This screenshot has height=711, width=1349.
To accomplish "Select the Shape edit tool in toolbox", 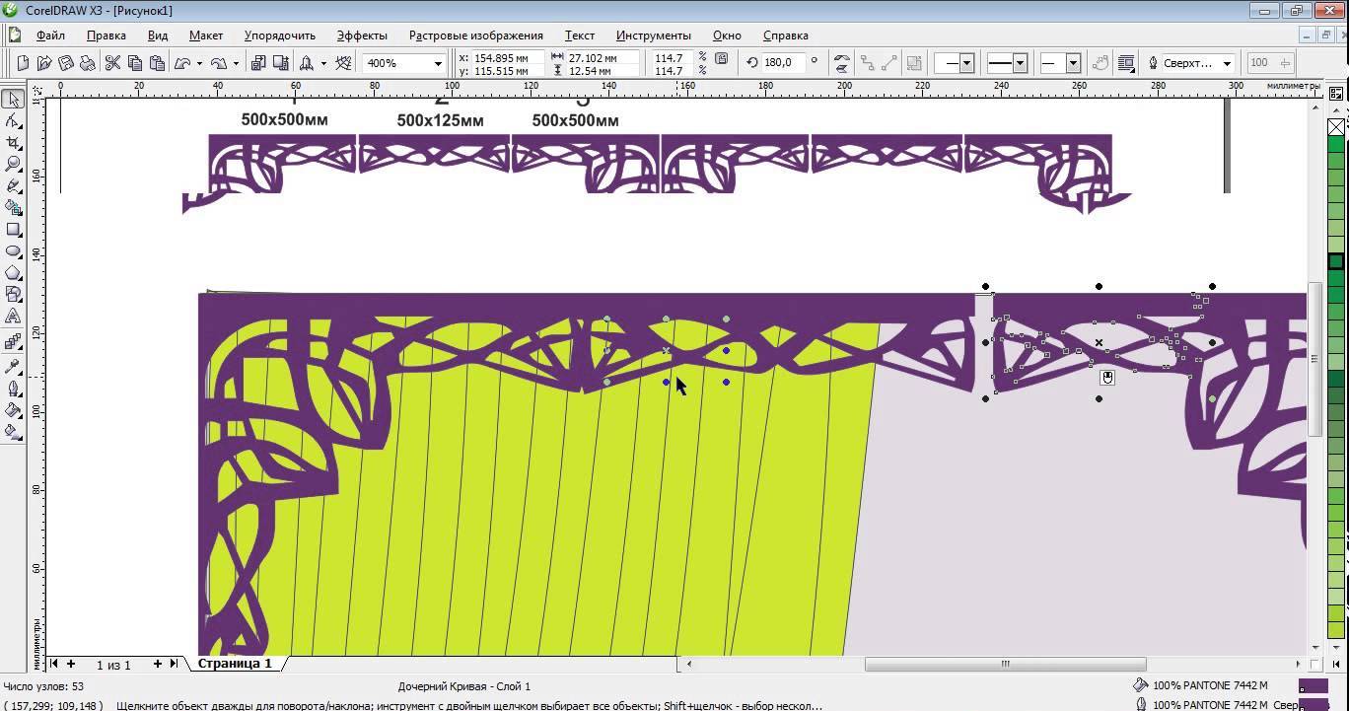I will coord(13,120).
